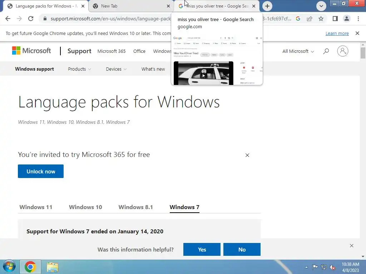Close the miss you oliver tree tab

(x=254, y=6)
